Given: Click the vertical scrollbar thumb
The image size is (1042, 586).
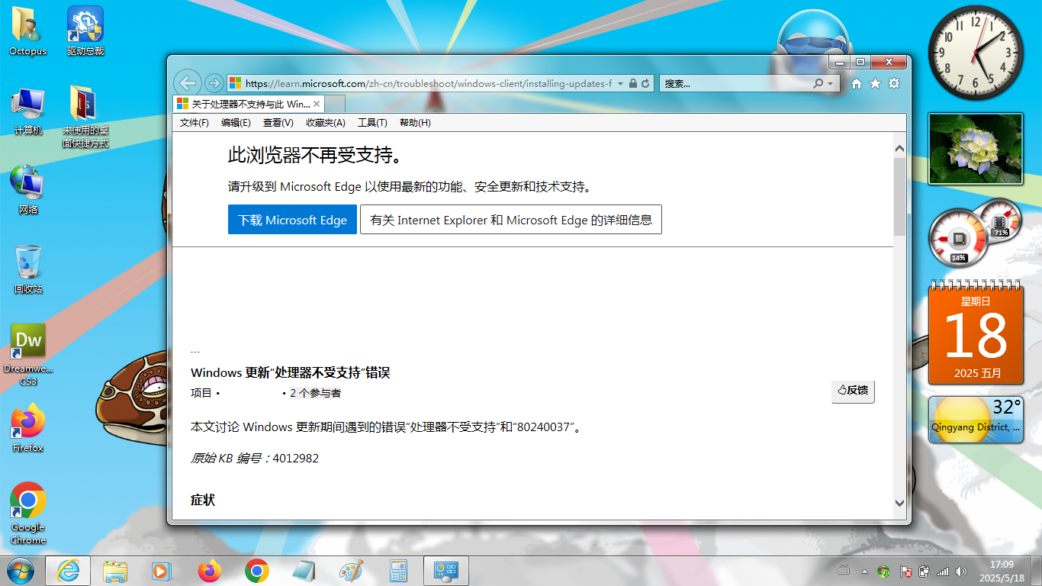Looking at the screenshot, I should pos(899,196).
